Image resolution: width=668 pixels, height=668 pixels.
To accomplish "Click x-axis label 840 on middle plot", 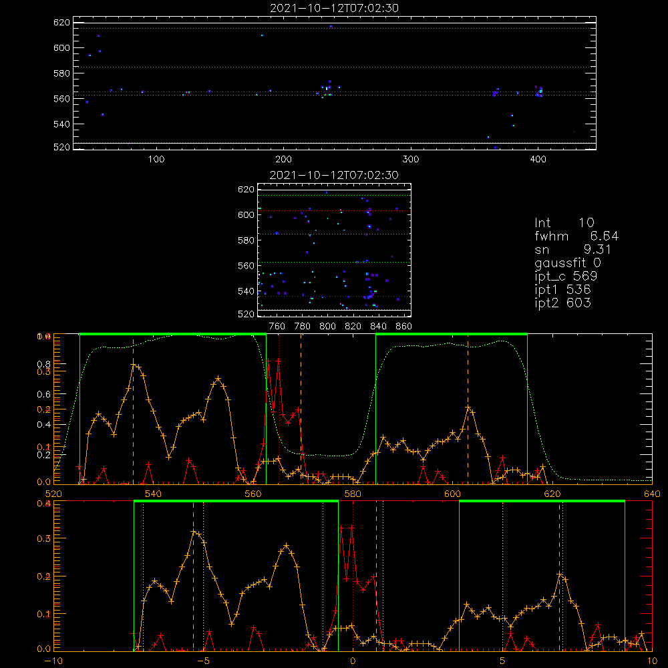I will [378, 327].
